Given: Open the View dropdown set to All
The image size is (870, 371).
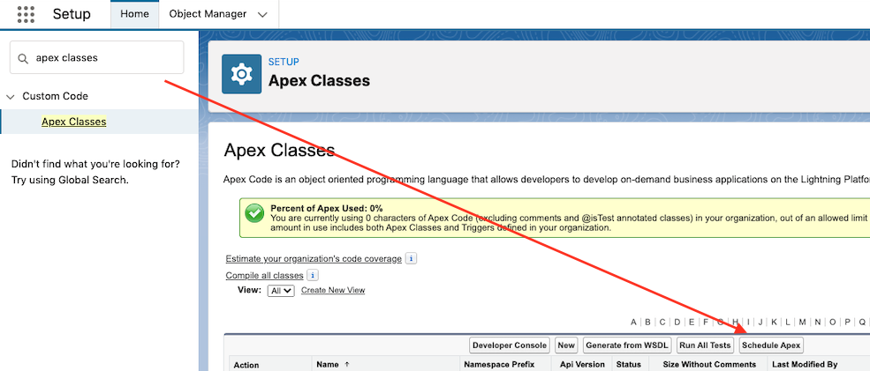Looking at the screenshot, I should coord(281,291).
